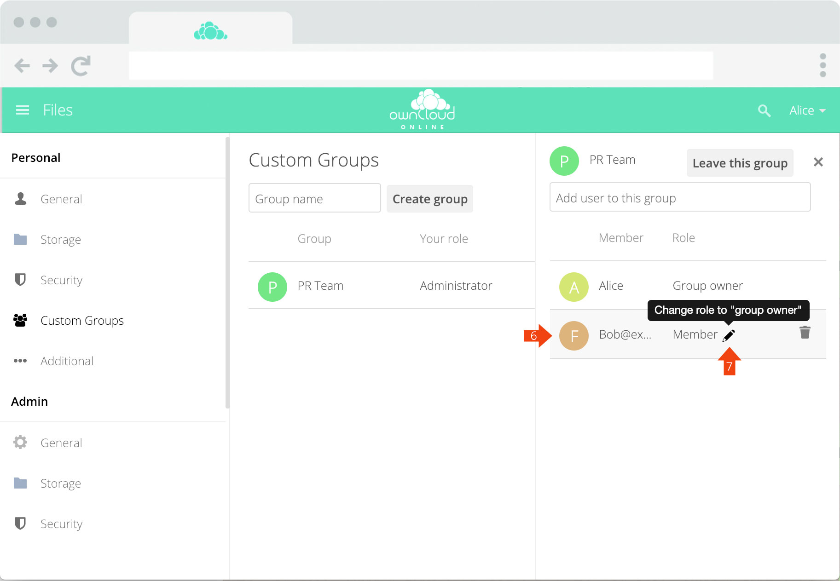Go back with the browser back arrow
This screenshot has height=581, width=840.
22,66
